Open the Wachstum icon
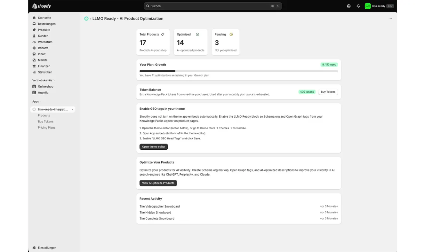Screen dimensions: 448x252 tap(34, 42)
